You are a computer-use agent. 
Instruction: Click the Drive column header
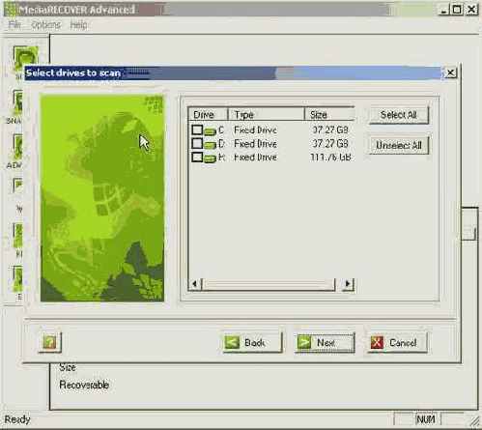(208, 114)
